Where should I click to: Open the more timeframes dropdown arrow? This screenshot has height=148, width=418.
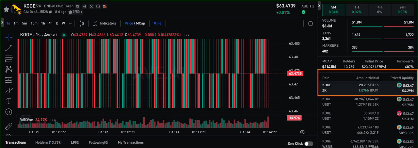point(70,23)
